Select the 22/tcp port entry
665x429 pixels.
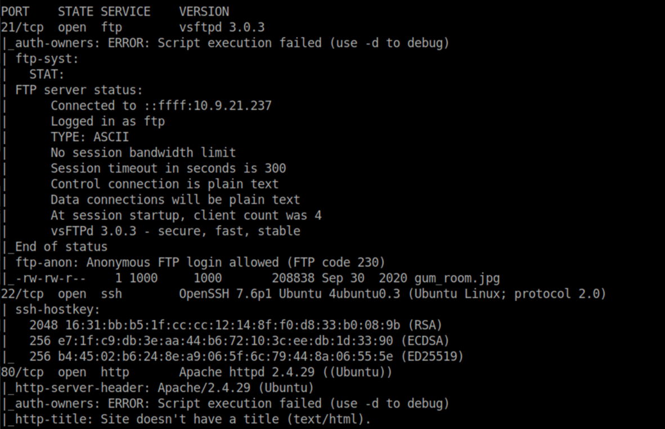tap(22, 294)
